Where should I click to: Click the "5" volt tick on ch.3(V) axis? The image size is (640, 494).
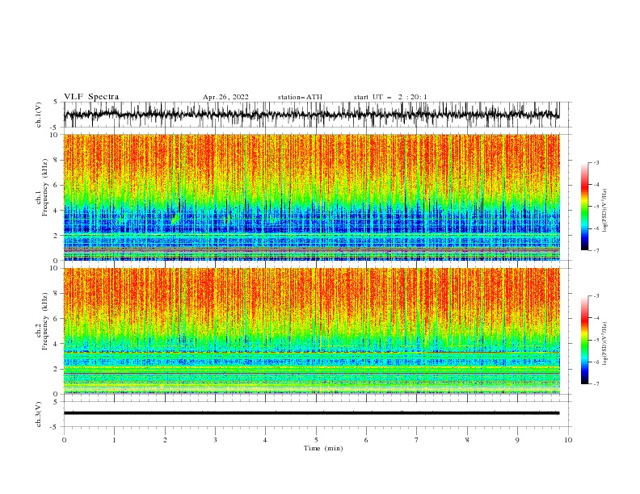(x=56, y=402)
